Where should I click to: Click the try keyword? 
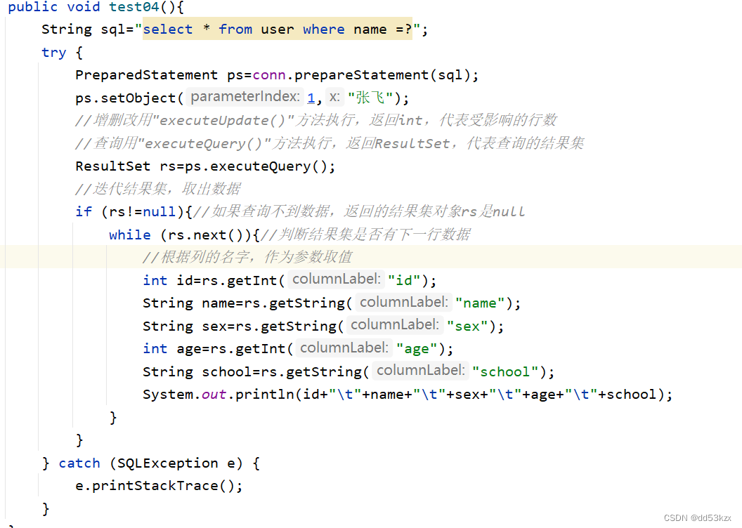tap(53, 52)
